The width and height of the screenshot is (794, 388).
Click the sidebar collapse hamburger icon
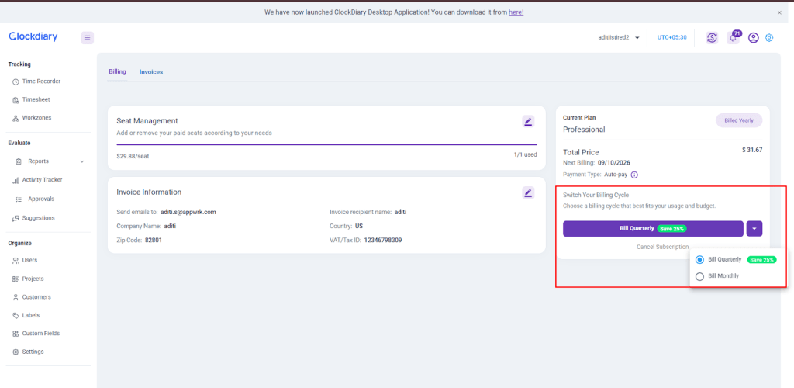[88, 37]
